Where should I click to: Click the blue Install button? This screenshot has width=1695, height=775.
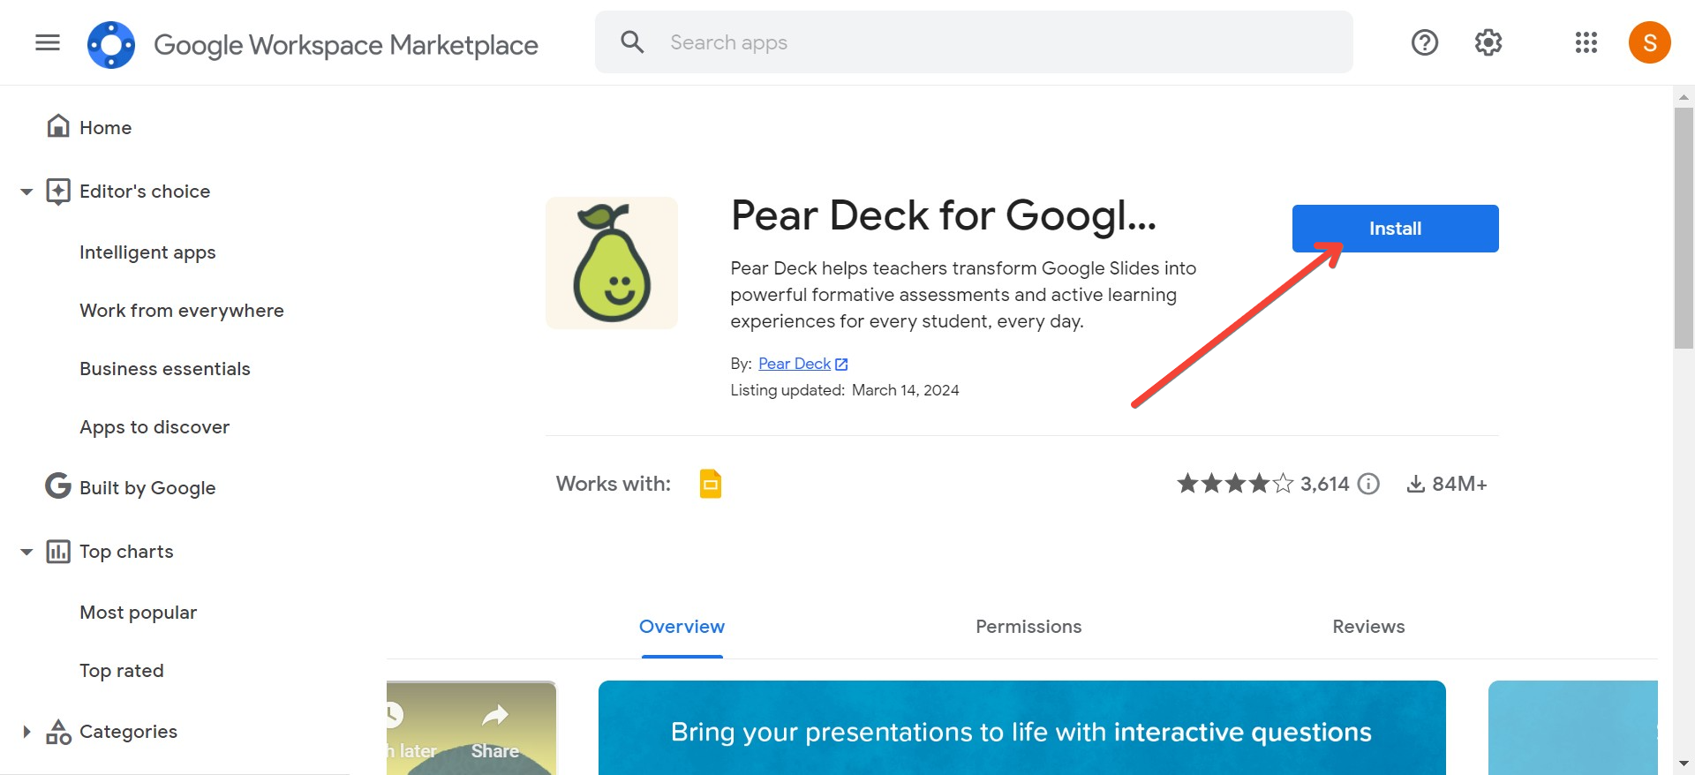pyautogui.click(x=1396, y=229)
